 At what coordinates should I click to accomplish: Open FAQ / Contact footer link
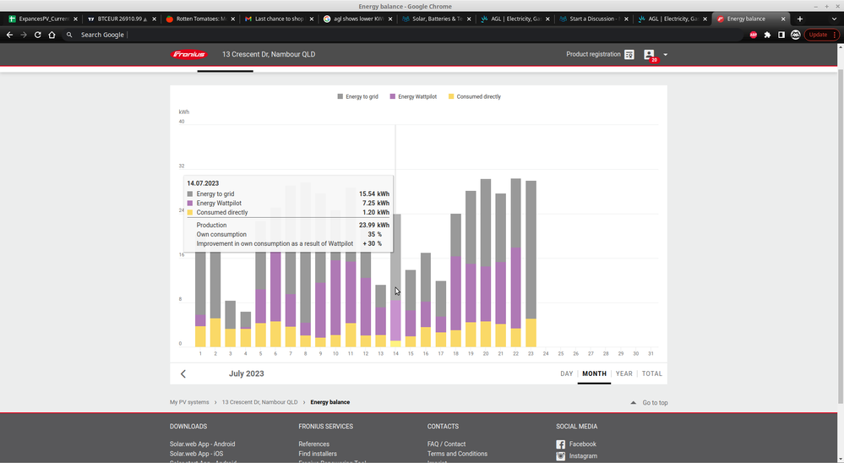446,444
